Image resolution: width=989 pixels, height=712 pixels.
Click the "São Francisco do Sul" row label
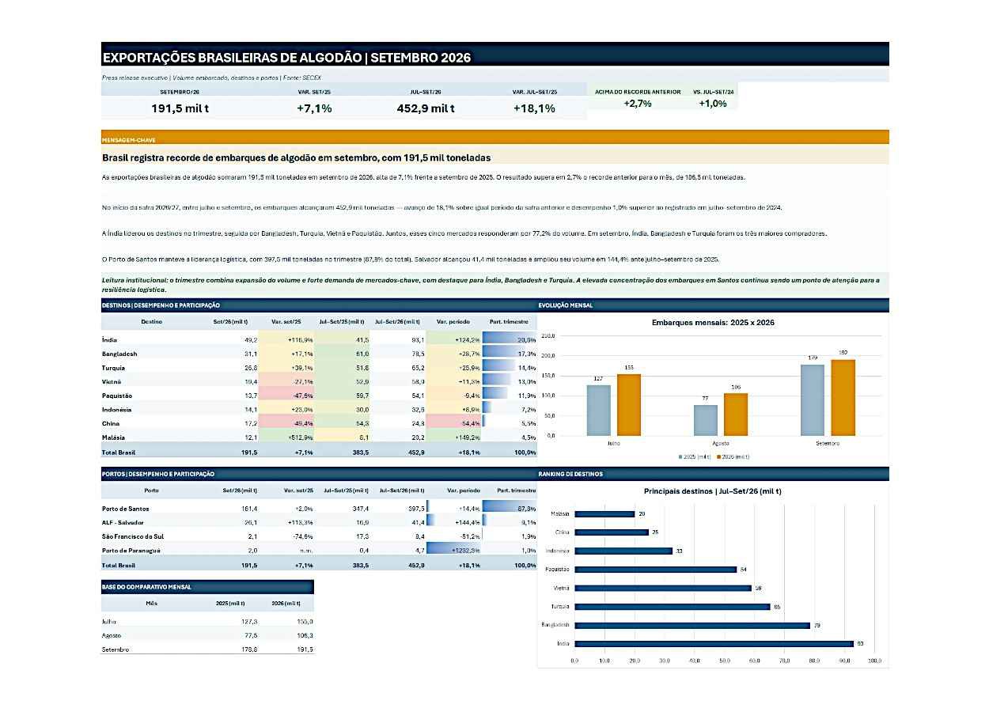(x=133, y=536)
